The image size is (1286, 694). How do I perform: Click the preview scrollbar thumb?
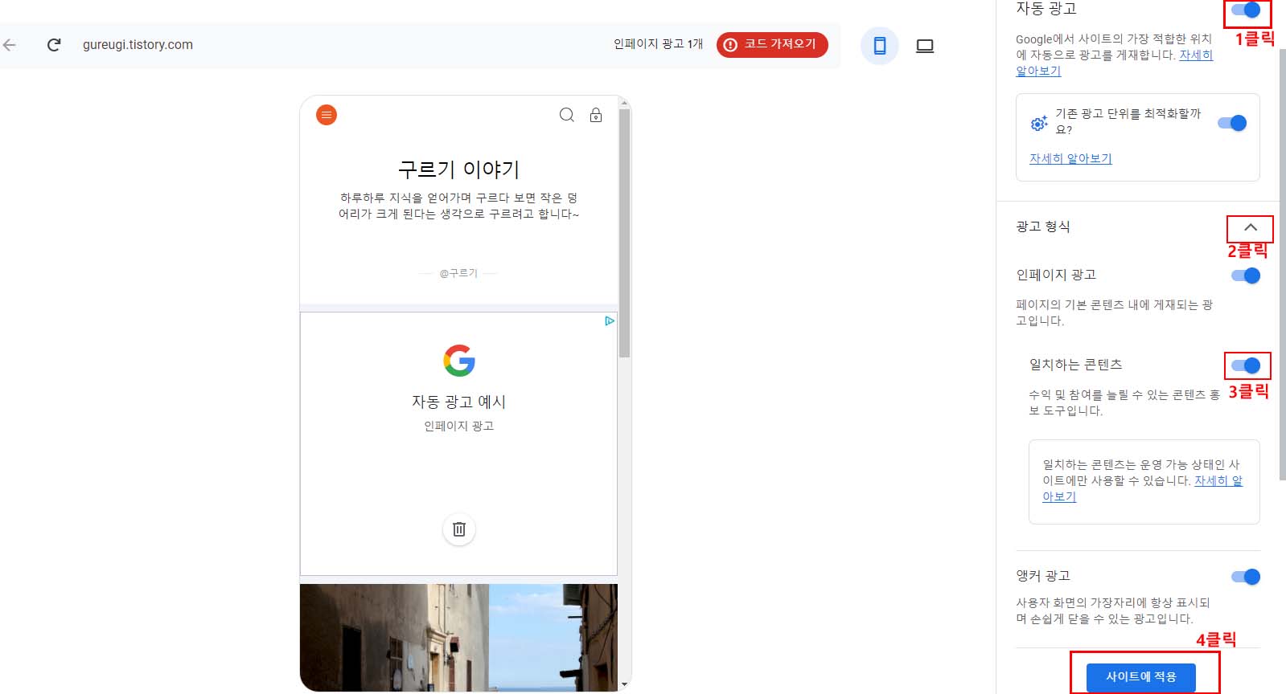point(624,233)
